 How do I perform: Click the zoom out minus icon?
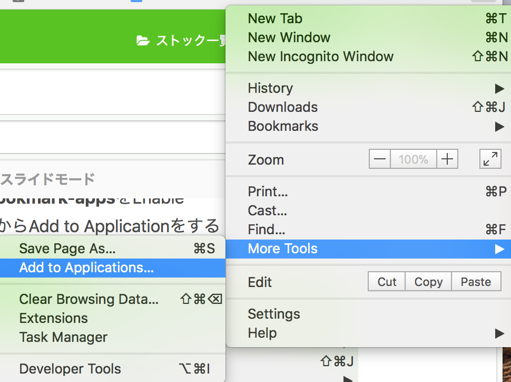(x=379, y=158)
